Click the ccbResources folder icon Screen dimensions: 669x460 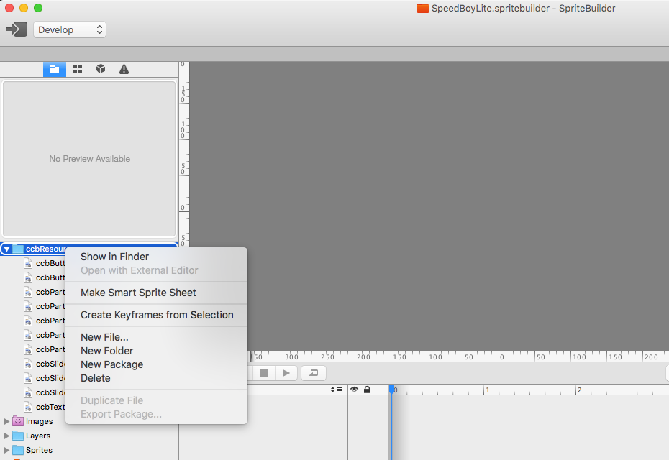(x=18, y=249)
